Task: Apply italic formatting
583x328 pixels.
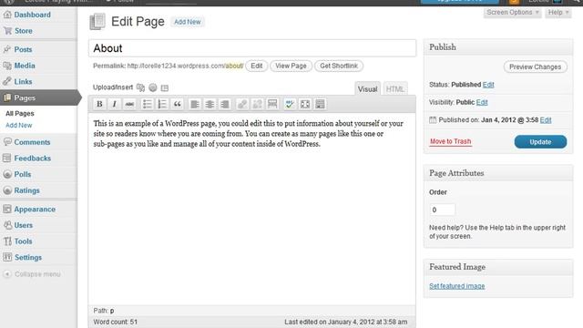Action: click(x=114, y=104)
